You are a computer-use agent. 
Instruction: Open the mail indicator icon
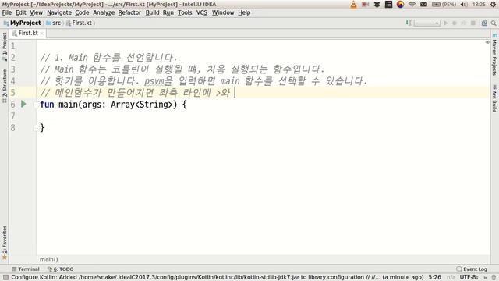(423, 5)
